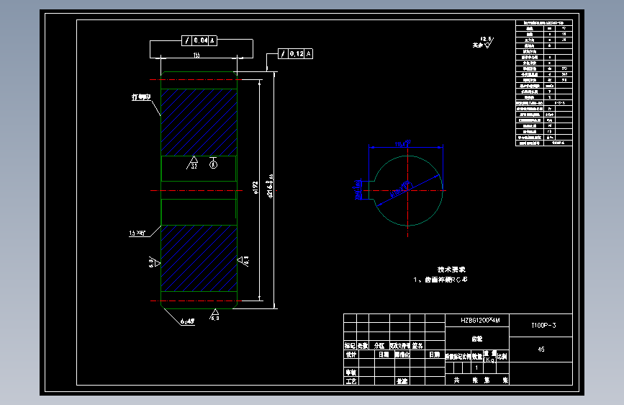The width and height of the screenshot is (624, 405).
Task: Click the 批准 title block cell
Action: tap(402, 381)
